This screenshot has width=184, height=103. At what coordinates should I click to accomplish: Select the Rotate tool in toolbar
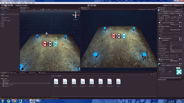[x=9, y=5]
